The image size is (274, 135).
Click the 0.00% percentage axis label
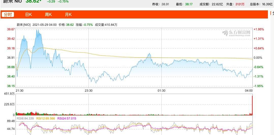point(258,58)
